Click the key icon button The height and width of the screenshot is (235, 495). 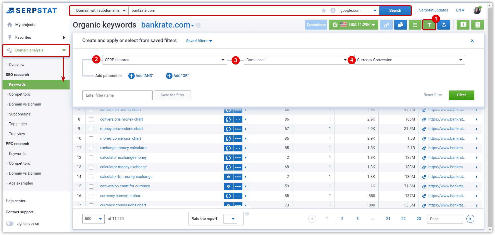pyautogui.click(x=386, y=25)
